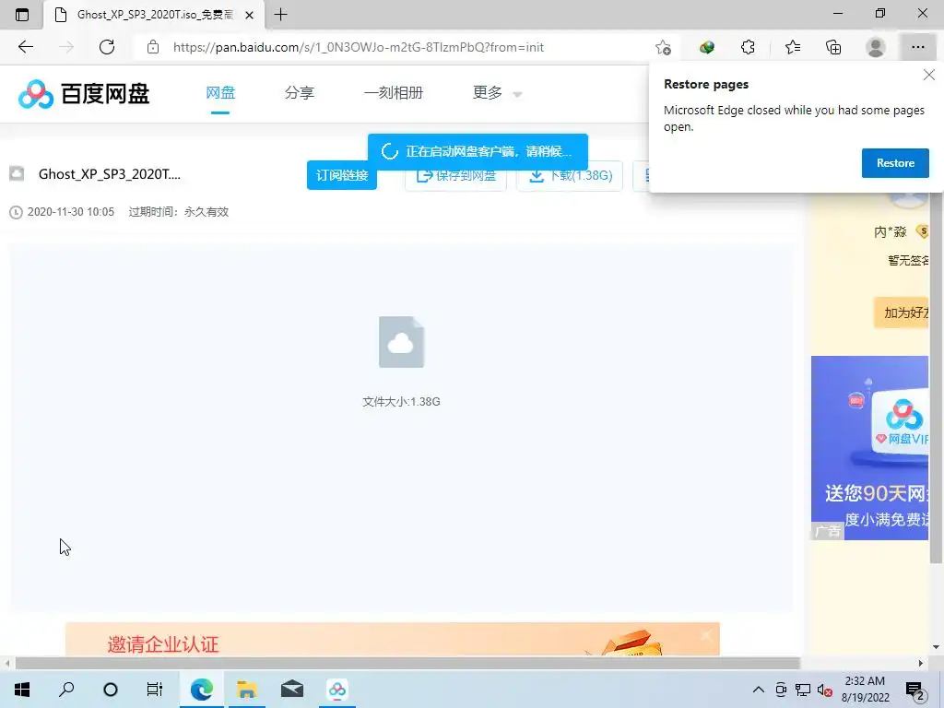944x708 pixels.
Task: Open Windows taskbar search
Action: pos(66,690)
